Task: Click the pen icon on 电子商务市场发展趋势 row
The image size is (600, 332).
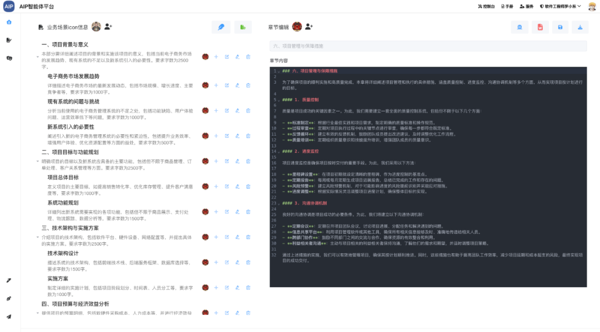Action: pyautogui.click(x=238, y=85)
